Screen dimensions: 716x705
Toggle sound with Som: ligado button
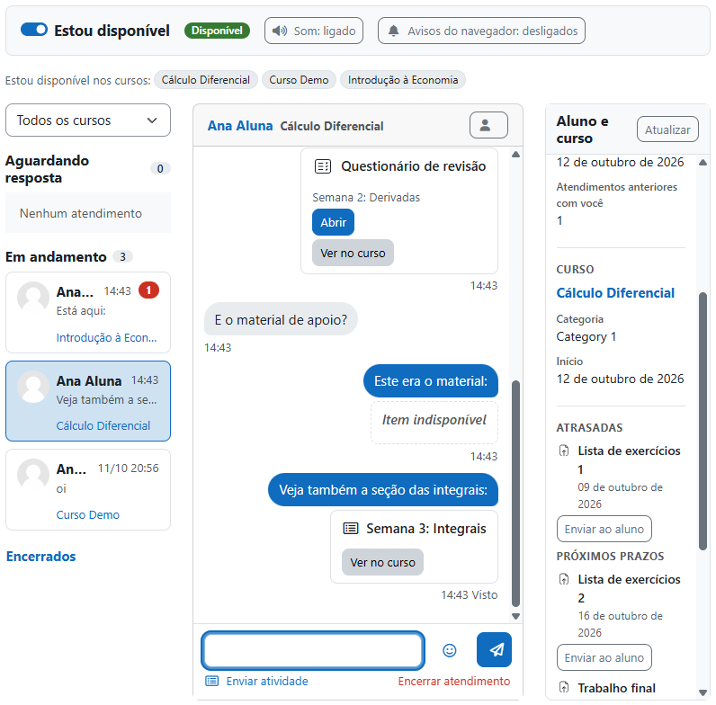tap(314, 31)
